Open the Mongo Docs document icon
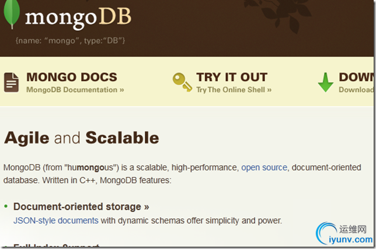Viewport: 376px width, 249px height. 11,82
